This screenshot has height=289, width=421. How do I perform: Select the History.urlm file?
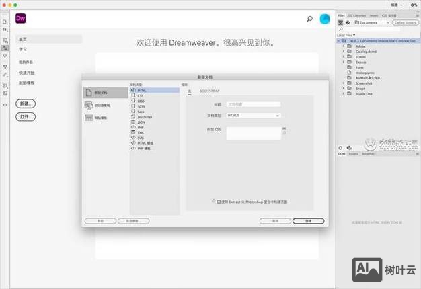click(x=365, y=73)
